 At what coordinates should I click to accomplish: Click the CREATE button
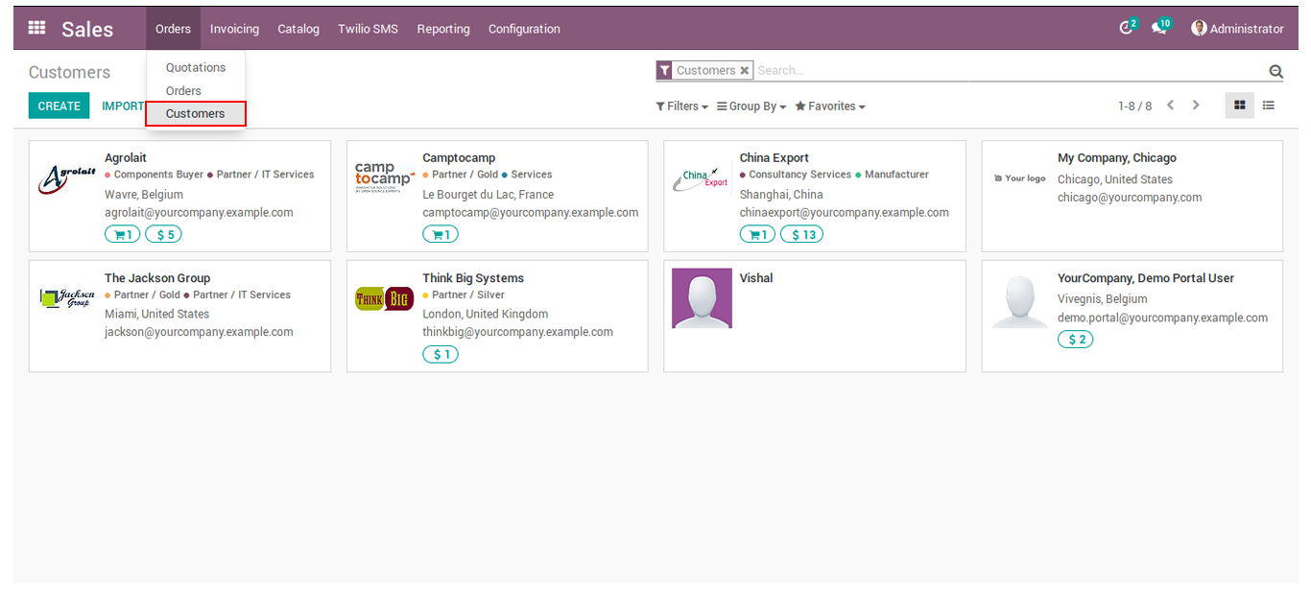(x=59, y=106)
